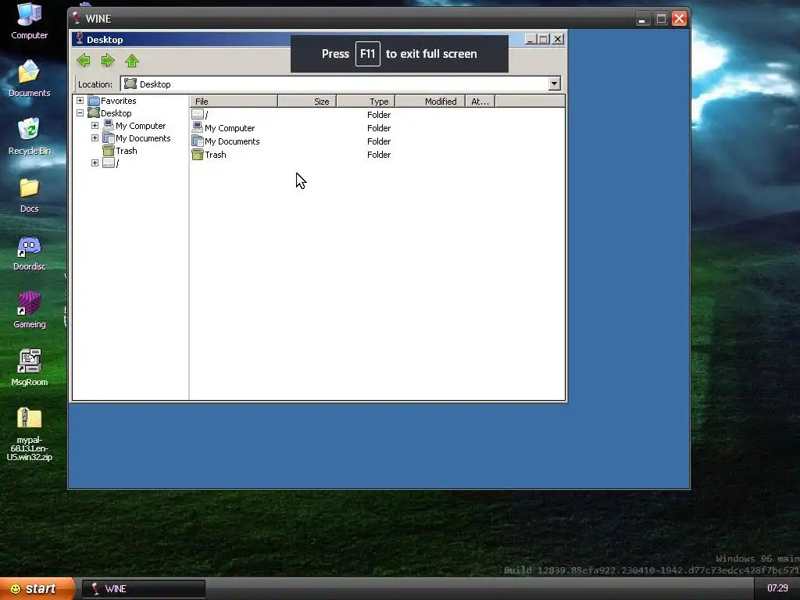Click the taskbar clock showing 07:29
This screenshot has width=800, height=600.
tap(777, 588)
